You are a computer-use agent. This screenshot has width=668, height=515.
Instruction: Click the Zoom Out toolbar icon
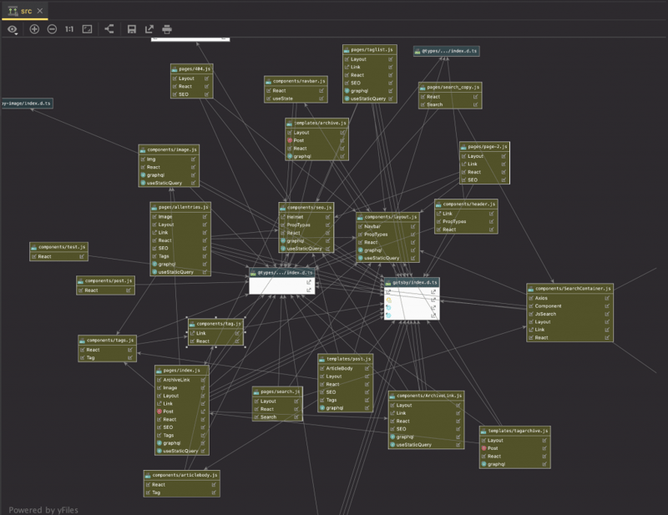pyautogui.click(x=52, y=29)
